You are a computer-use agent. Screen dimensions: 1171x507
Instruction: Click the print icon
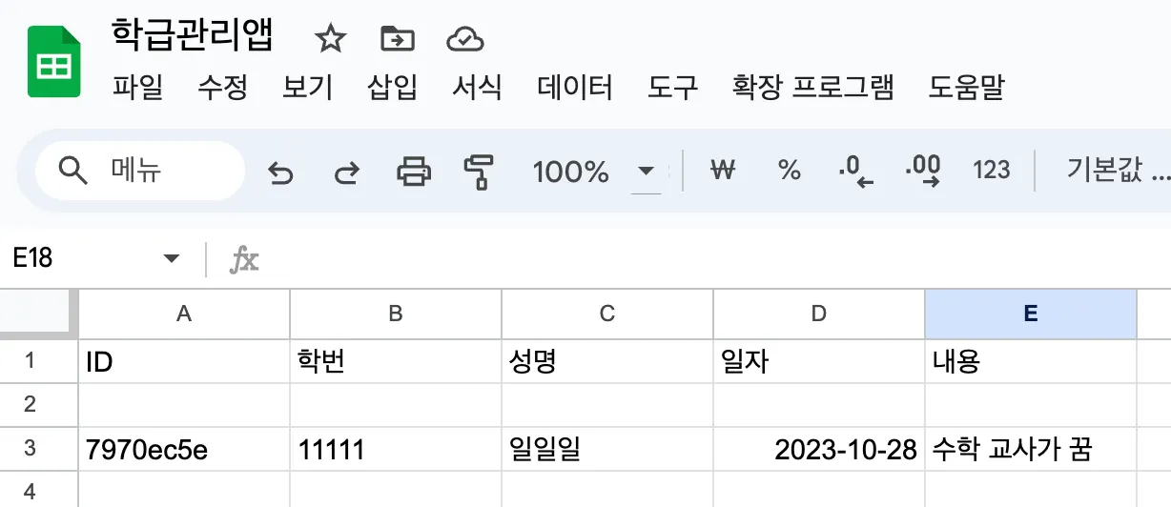coord(414,172)
